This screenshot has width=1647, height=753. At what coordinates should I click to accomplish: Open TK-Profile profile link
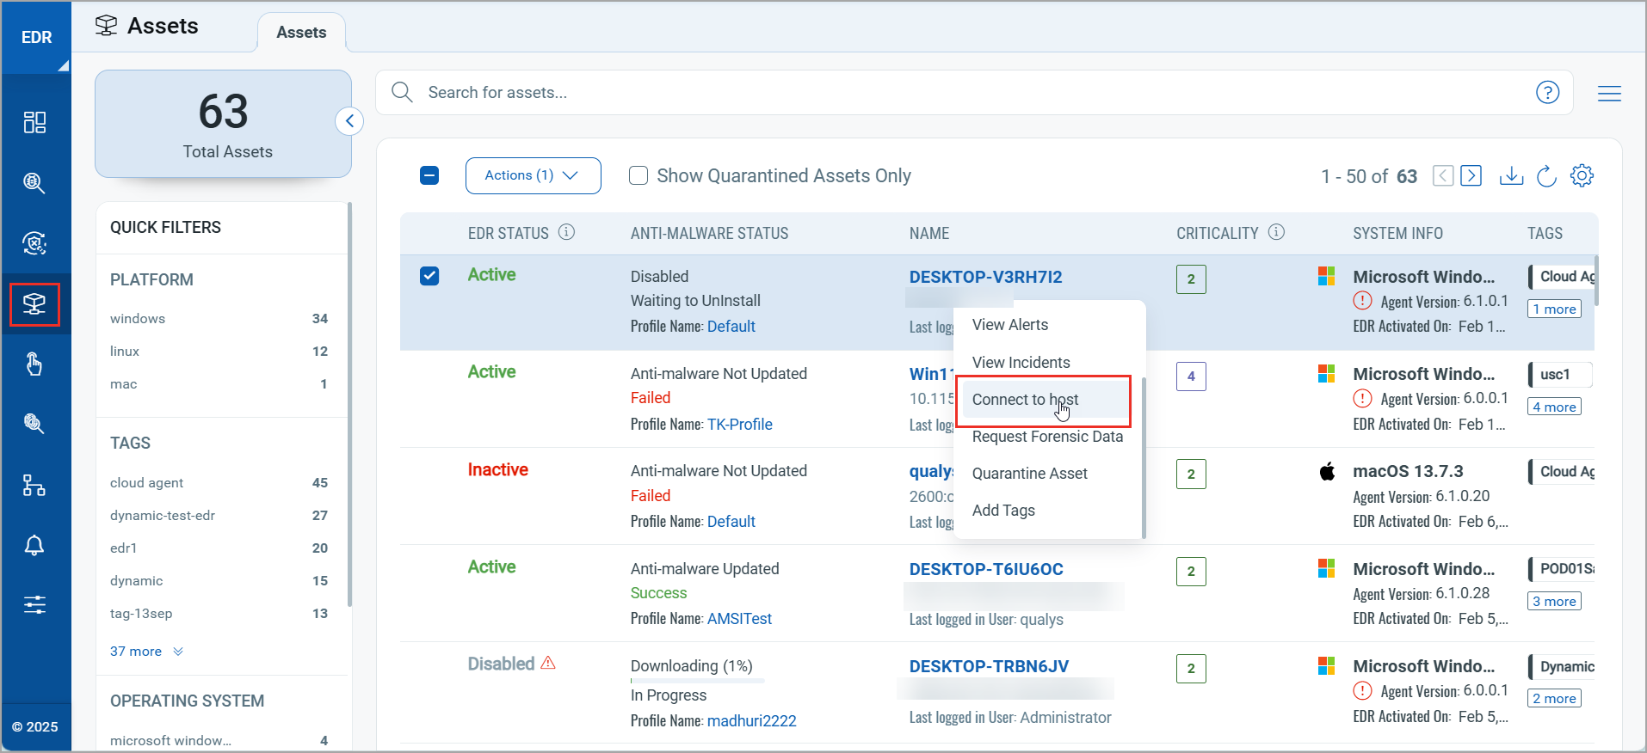tap(740, 424)
